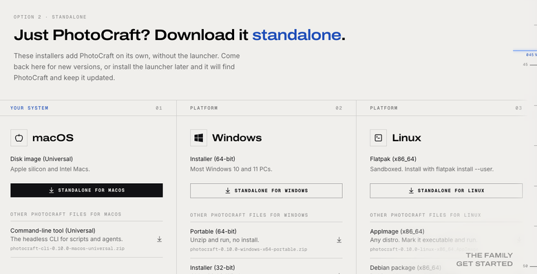The width and height of the screenshot is (537, 274).
Task: Jump to the "50" tick on the scroll ruler
Action: coord(525,266)
